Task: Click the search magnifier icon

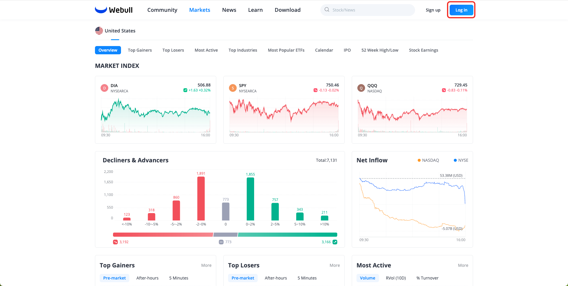Action: click(327, 10)
